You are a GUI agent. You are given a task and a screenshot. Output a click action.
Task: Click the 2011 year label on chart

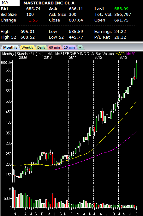pyautogui.click(x=73, y=58)
